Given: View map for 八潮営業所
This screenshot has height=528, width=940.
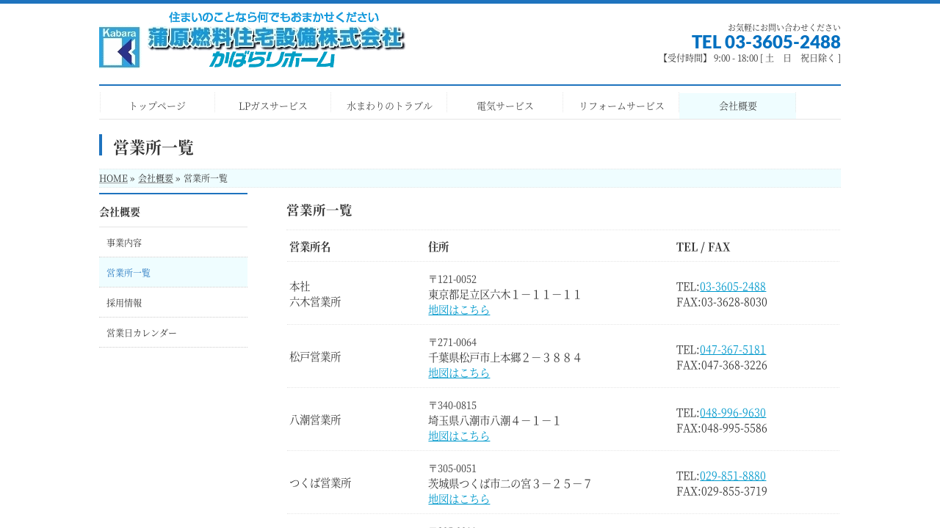Looking at the screenshot, I should [459, 436].
